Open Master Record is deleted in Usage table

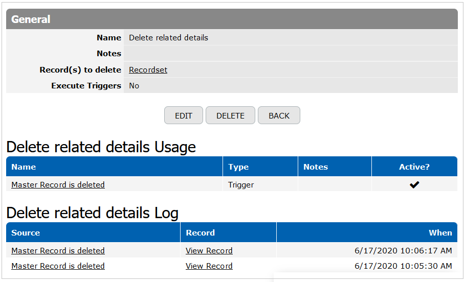[x=58, y=185]
